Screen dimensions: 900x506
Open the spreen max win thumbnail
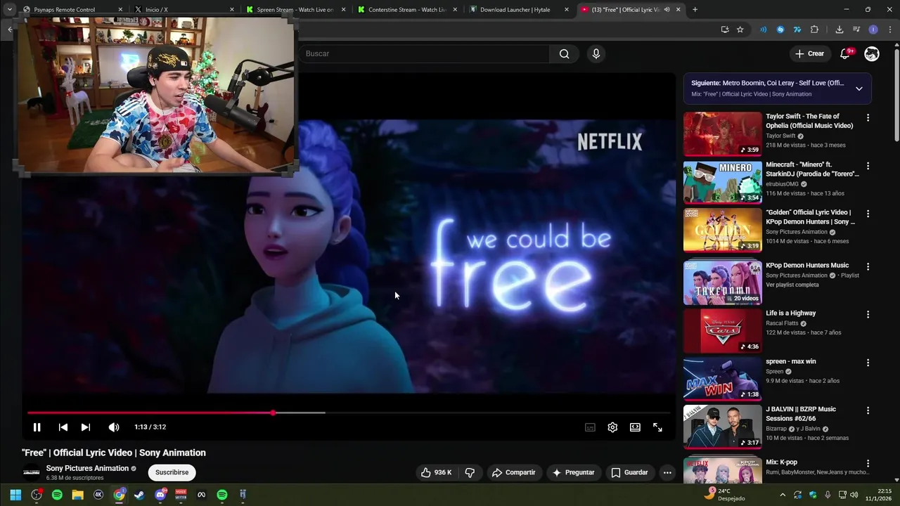(722, 378)
